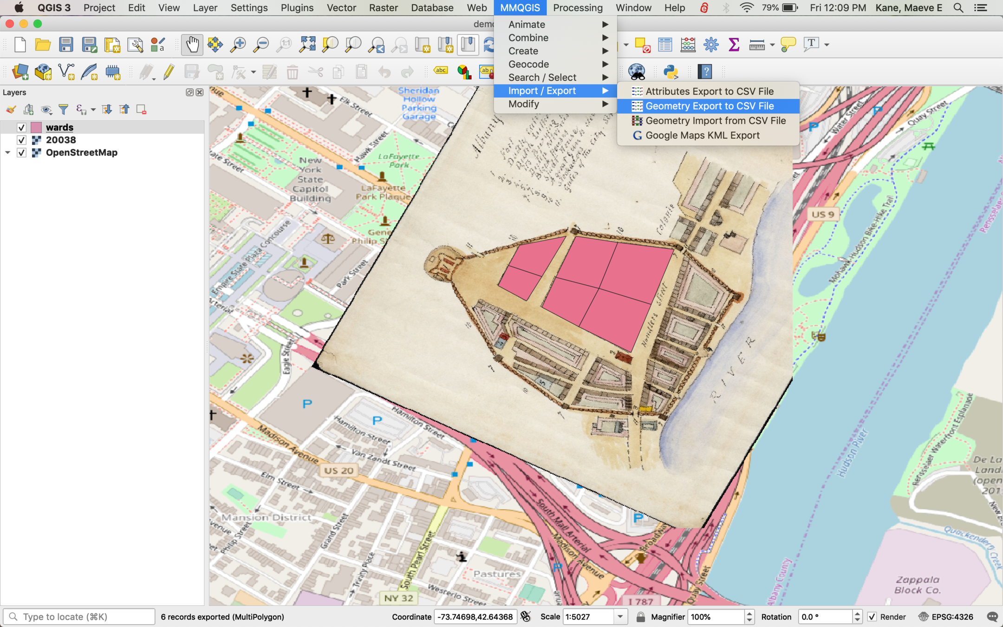Open the Python console icon
Viewport: 1003px width, 627px height.
(x=671, y=72)
